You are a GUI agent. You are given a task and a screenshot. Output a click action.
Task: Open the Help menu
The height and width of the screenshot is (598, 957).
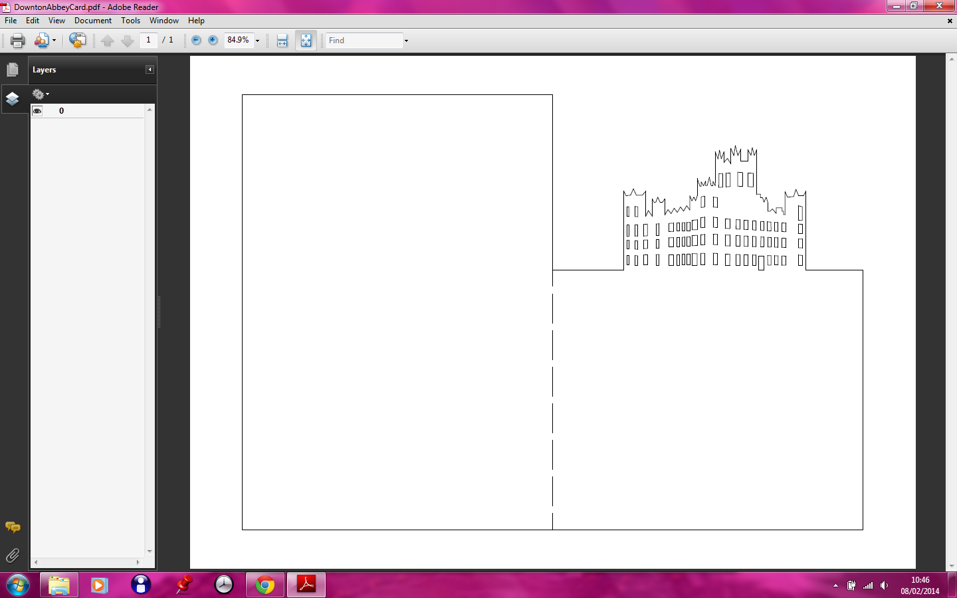(x=196, y=21)
